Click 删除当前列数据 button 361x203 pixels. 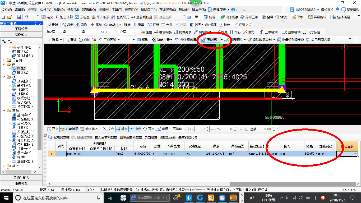[x=131, y=137]
